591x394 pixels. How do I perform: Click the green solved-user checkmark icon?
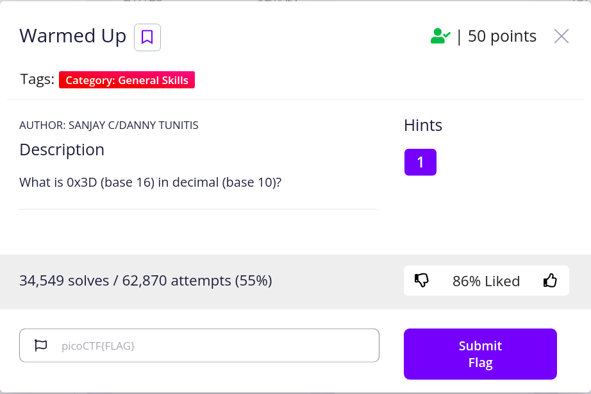[440, 37]
